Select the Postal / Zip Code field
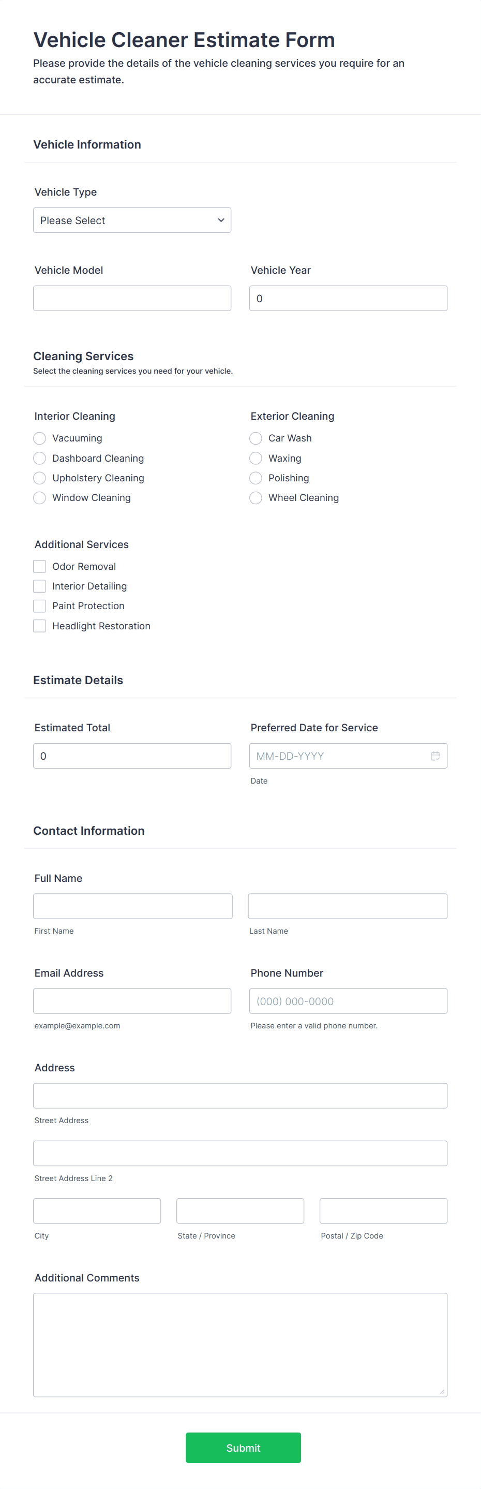 tap(383, 1211)
